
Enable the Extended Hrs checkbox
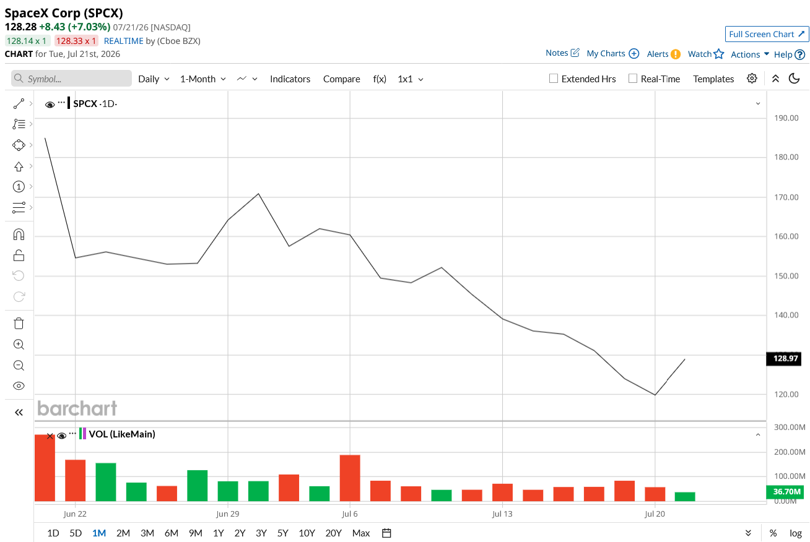click(554, 79)
